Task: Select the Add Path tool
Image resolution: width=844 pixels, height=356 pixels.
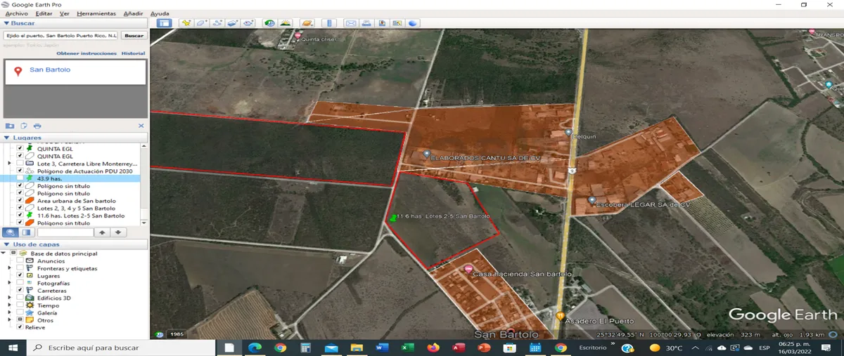Action: (x=217, y=23)
